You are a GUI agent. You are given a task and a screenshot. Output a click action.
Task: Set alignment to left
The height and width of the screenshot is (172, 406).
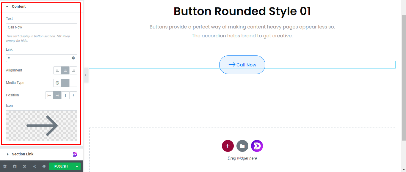tap(57, 71)
